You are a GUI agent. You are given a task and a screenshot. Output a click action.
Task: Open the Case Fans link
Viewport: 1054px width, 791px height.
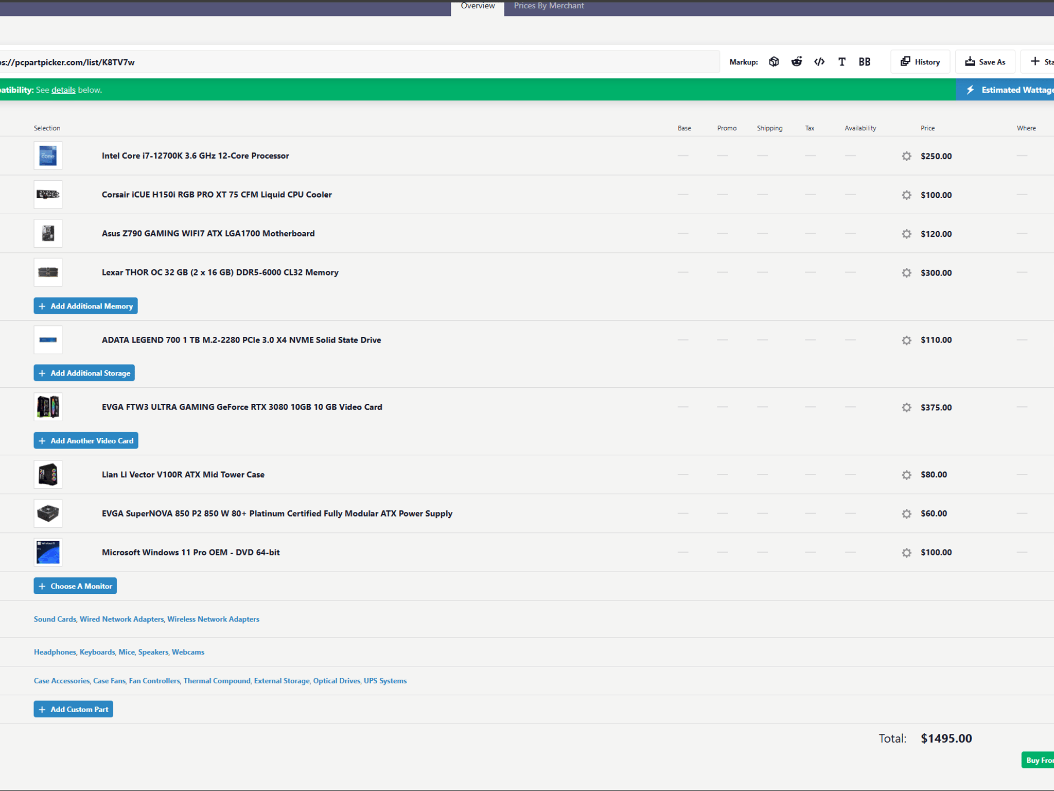point(109,681)
